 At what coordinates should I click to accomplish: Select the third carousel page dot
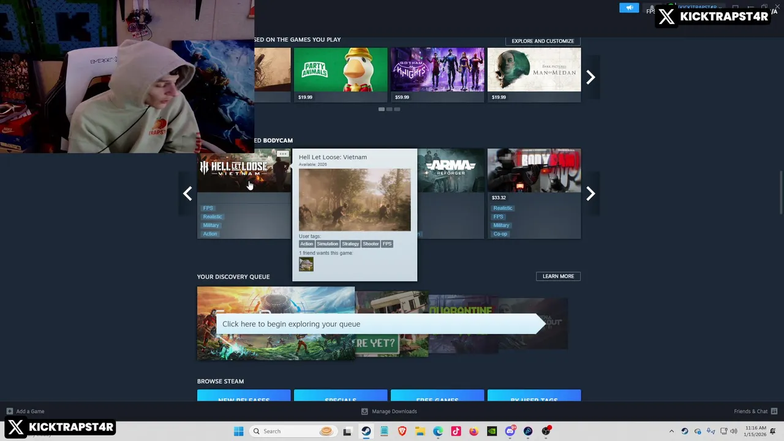click(397, 109)
